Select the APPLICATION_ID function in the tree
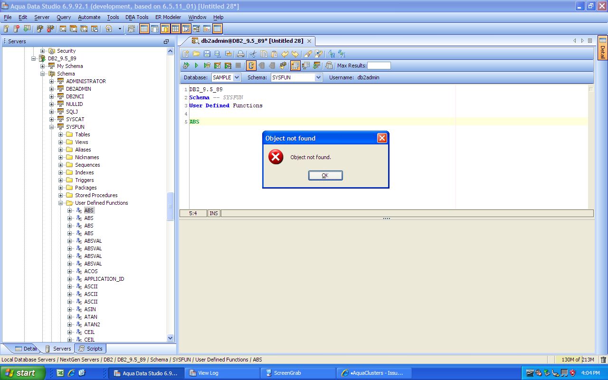This screenshot has width=608, height=380. coord(104,279)
